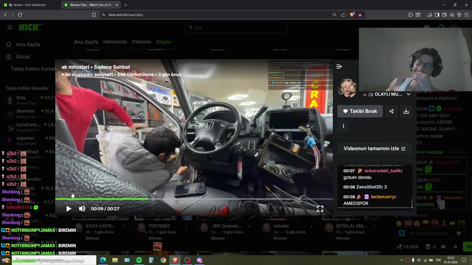This screenshot has height=265, width=472.
Task: Open Brave Wallet icon
Action: (444, 15)
